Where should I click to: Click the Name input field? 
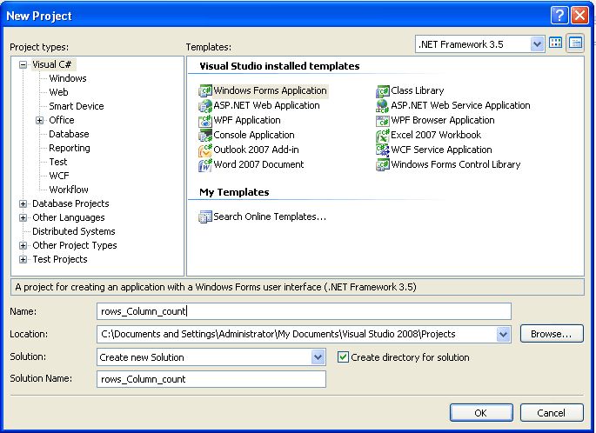pos(304,311)
